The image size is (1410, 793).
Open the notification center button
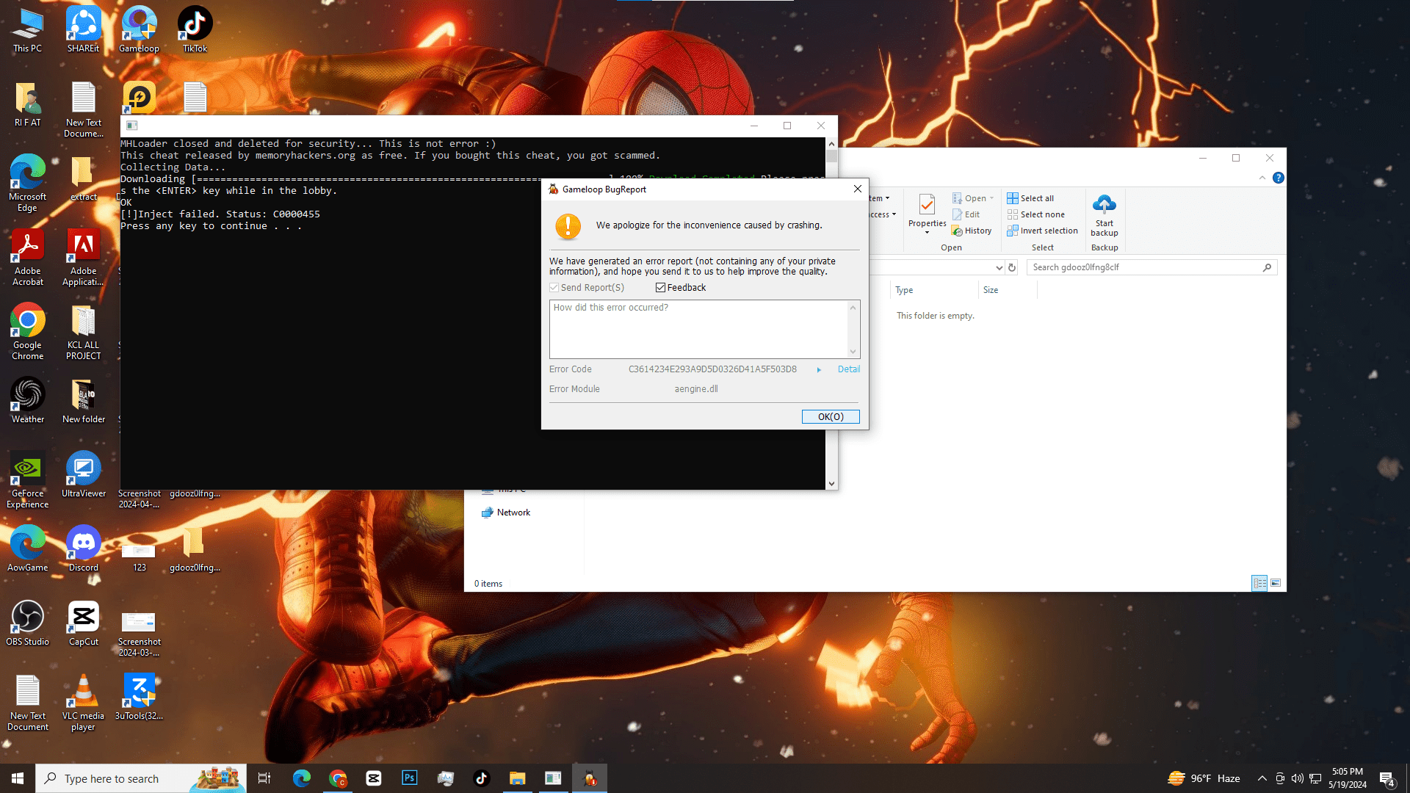click(x=1386, y=778)
